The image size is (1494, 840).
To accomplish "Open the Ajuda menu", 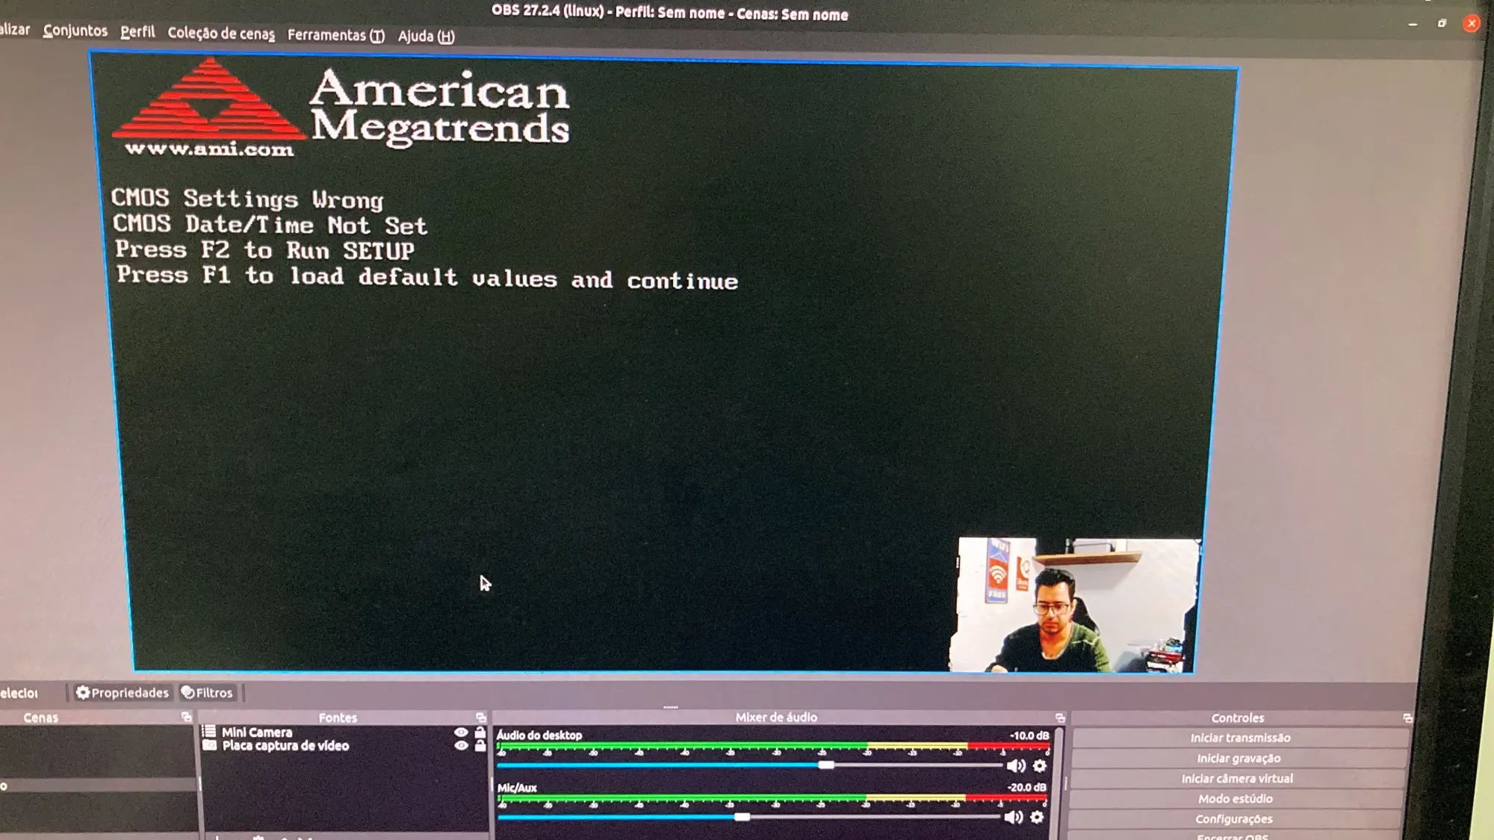I will click(426, 36).
